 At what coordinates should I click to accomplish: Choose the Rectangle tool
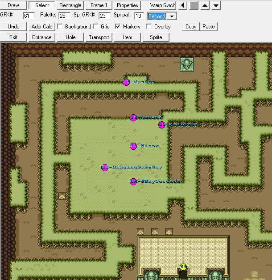pyautogui.click(x=70, y=5)
